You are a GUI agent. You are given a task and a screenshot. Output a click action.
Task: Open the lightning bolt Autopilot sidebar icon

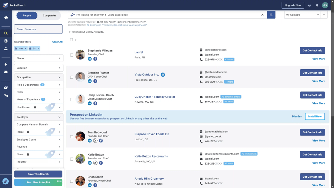(6, 64)
